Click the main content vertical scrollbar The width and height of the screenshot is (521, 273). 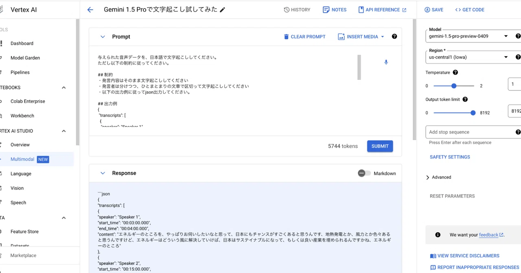point(414,79)
